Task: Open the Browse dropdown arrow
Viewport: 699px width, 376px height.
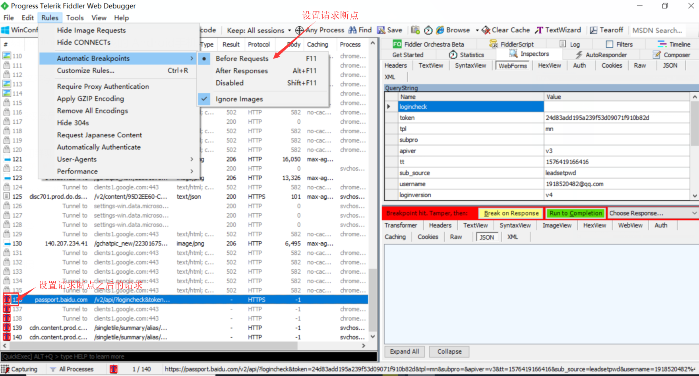Action: 478,30
